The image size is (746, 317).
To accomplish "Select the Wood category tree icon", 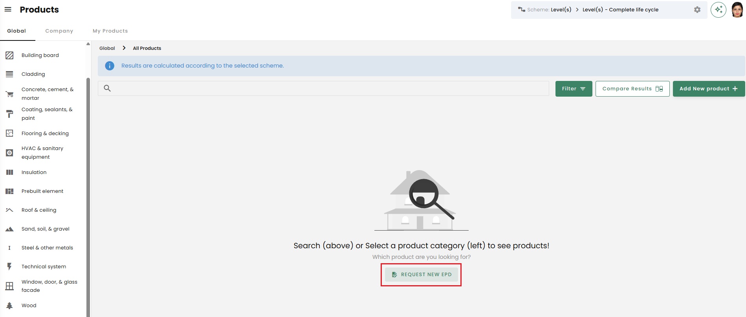I will 10,306.
